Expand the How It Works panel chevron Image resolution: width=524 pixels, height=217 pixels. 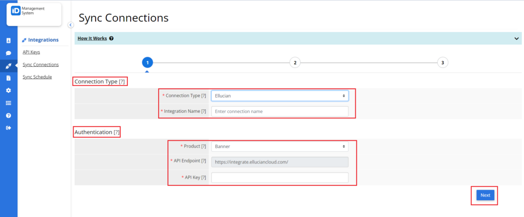pyautogui.click(x=516, y=38)
